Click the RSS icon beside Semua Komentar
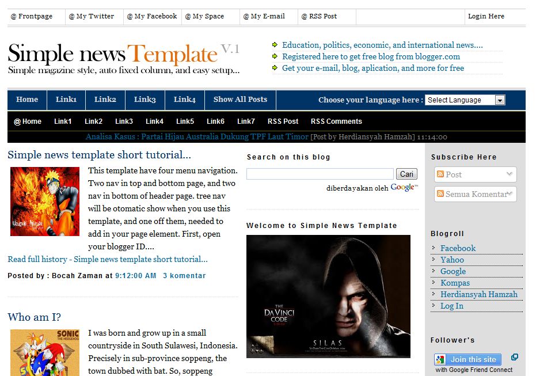Viewport: 536px width, 376px height. 440,193
